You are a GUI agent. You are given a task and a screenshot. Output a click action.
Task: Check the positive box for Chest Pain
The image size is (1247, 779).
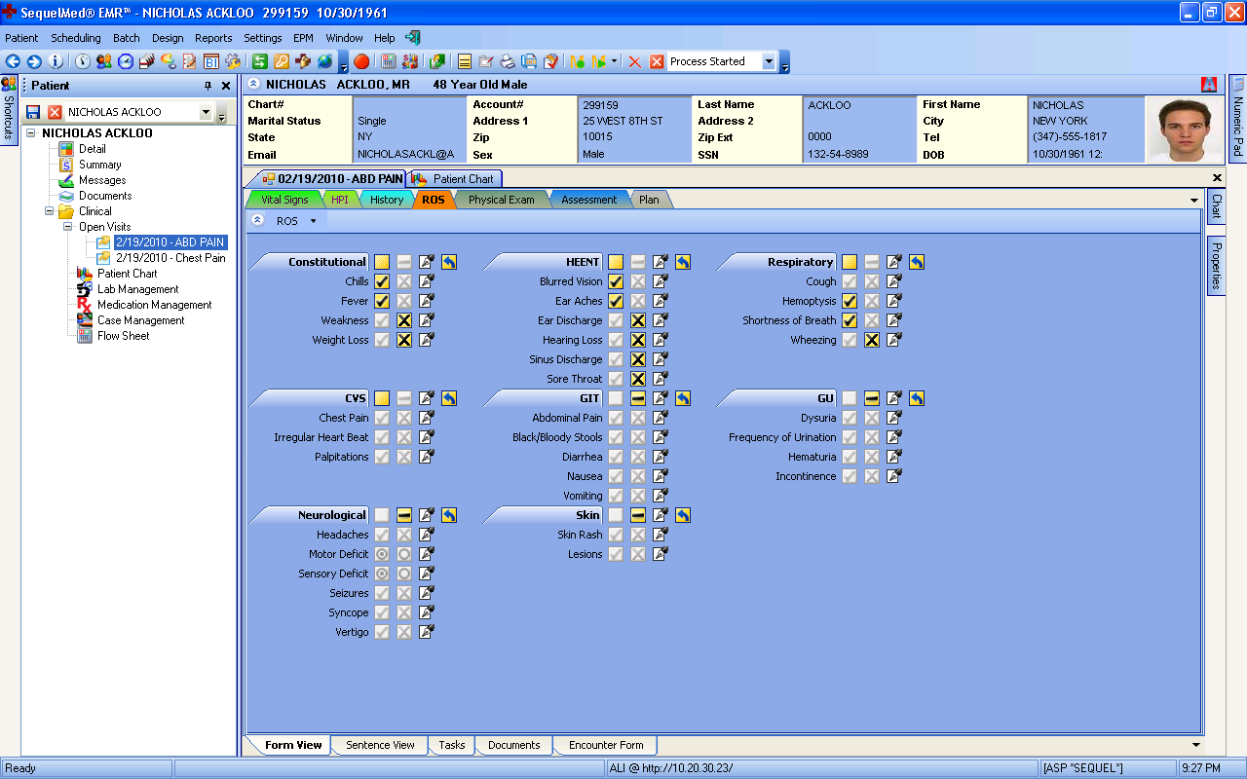point(382,418)
